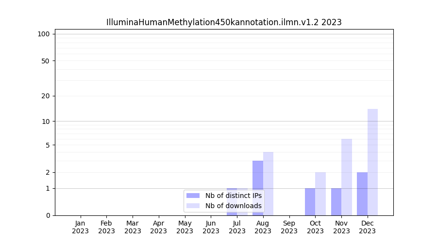The height and width of the screenshot is (242, 437).
Task: Click the '20' y-axis tick label
Action: [x=46, y=96]
